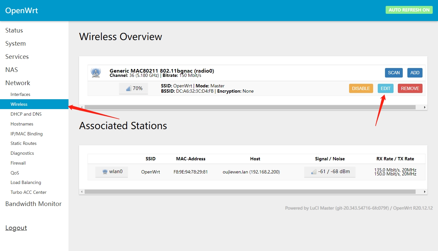This screenshot has width=438, height=251.
Task: Click MAC address F8:9E:94:78:29:81
Action: [191, 172]
